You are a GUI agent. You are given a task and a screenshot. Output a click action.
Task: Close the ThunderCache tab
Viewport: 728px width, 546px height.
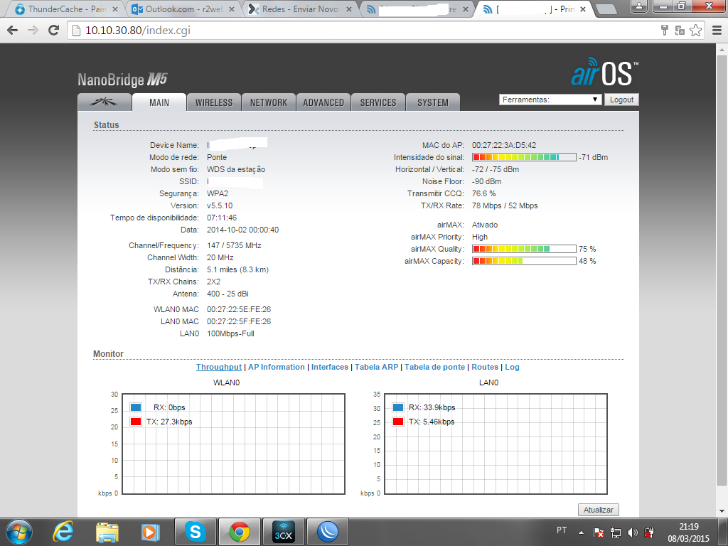115,9
